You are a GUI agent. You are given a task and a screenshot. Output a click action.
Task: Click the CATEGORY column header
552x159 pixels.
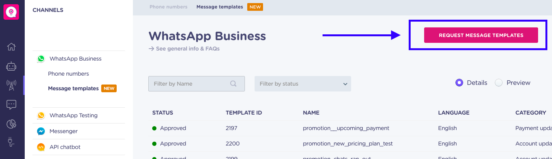coord(531,113)
